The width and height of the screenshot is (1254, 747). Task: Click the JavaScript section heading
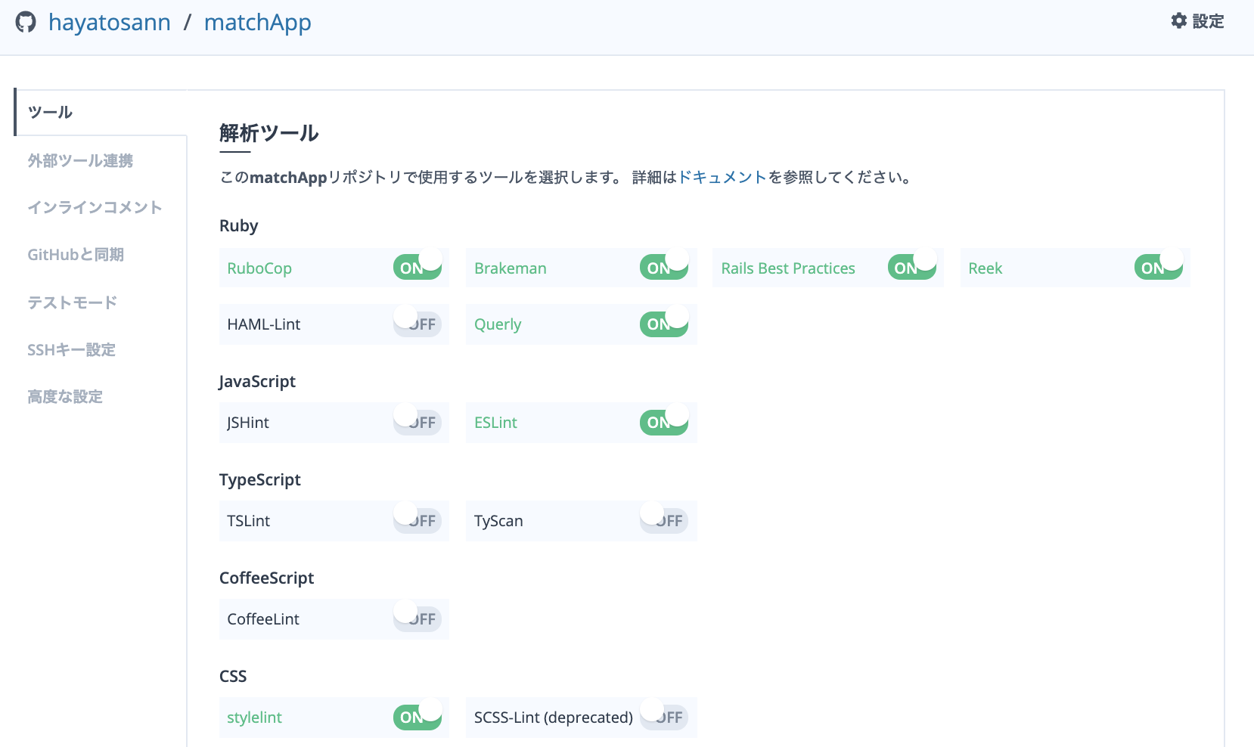tap(257, 382)
